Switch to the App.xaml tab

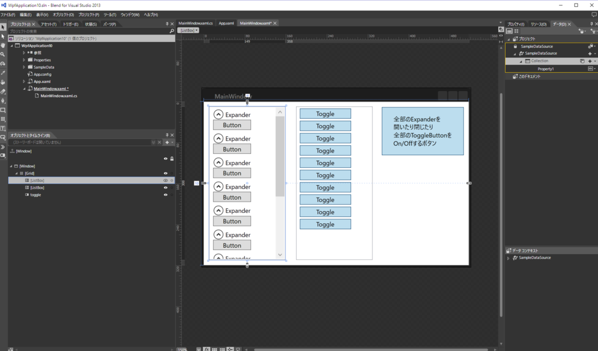coord(226,22)
